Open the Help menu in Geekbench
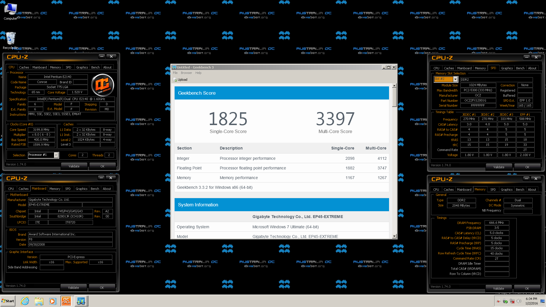Viewport: 546px width, 307px height. coord(198,73)
